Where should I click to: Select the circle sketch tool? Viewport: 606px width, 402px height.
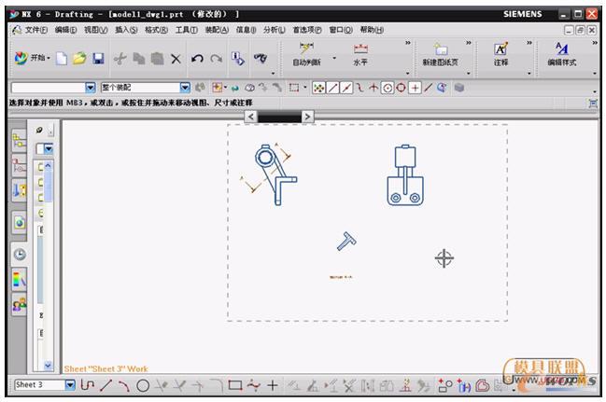143,384
